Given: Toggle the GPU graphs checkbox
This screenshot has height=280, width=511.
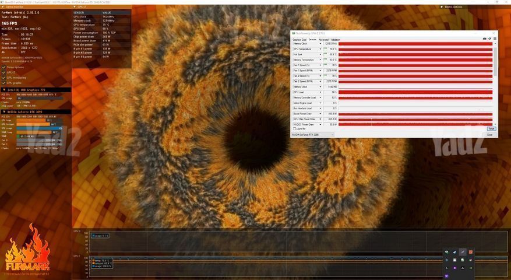Looking at the screenshot, I should [4, 83].
